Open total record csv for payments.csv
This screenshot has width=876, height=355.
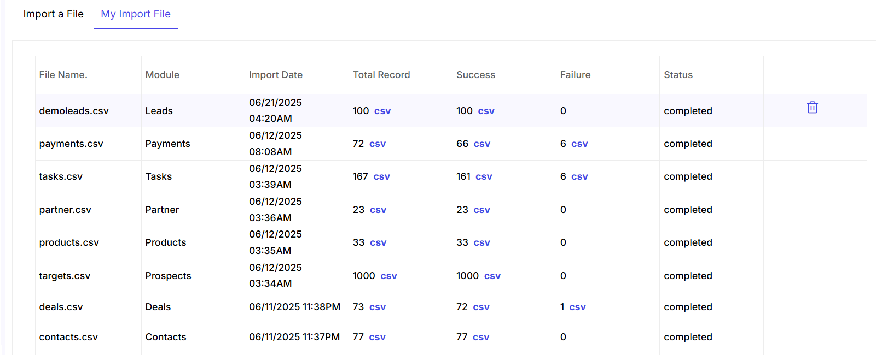378,144
